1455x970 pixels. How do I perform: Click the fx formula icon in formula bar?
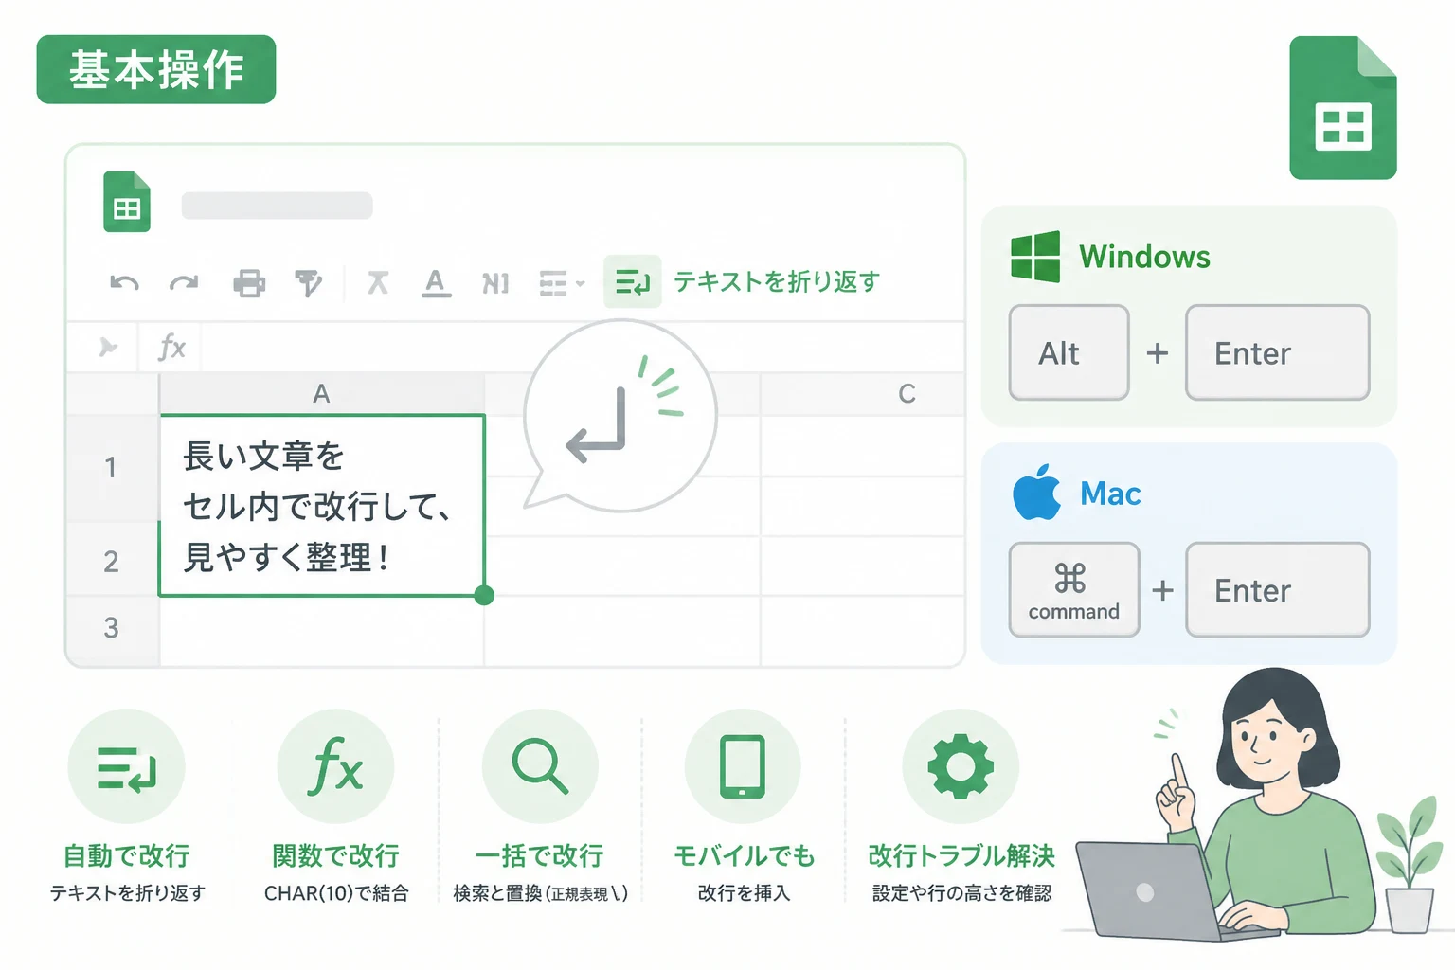[x=171, y=347]
